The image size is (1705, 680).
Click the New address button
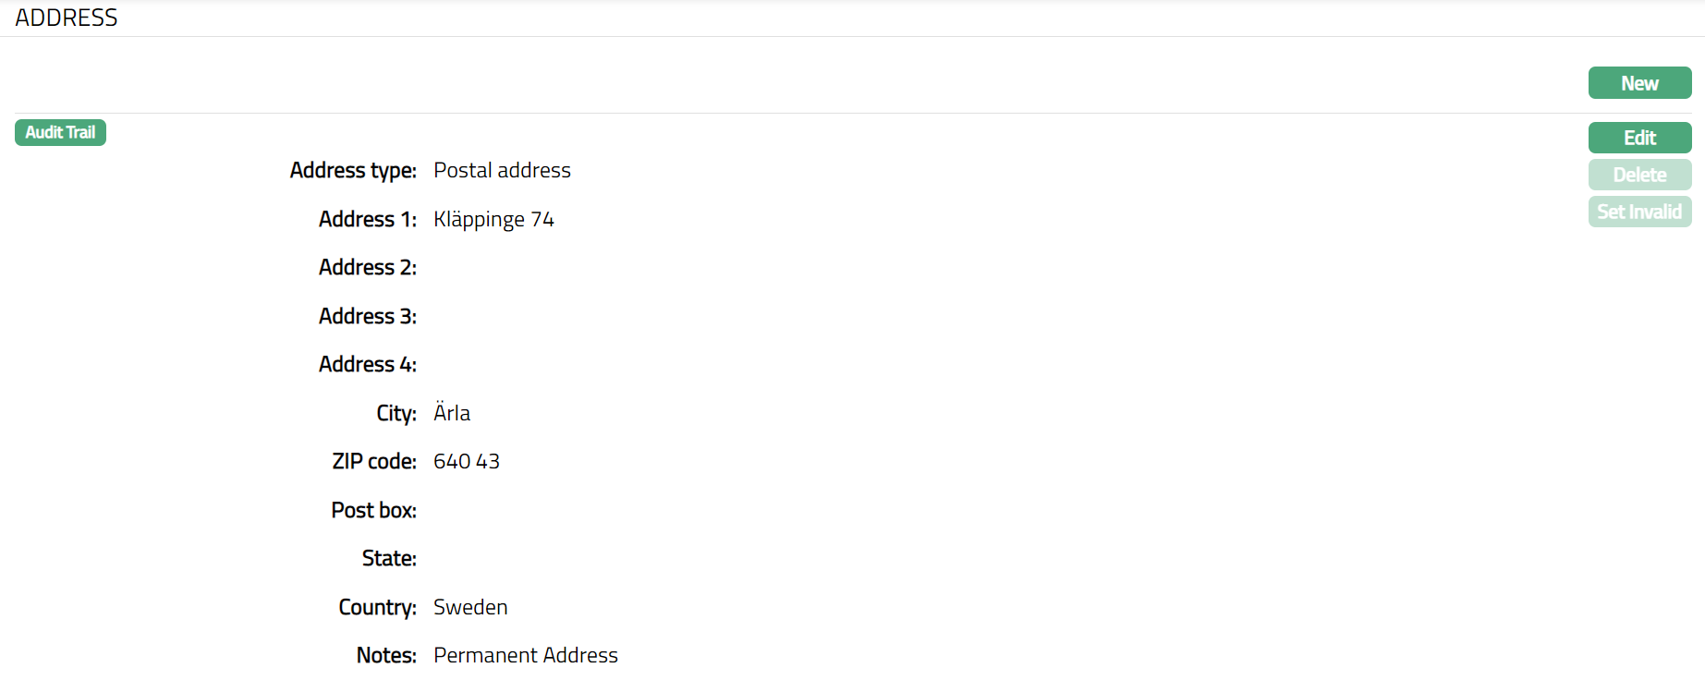coord(1639,83)
